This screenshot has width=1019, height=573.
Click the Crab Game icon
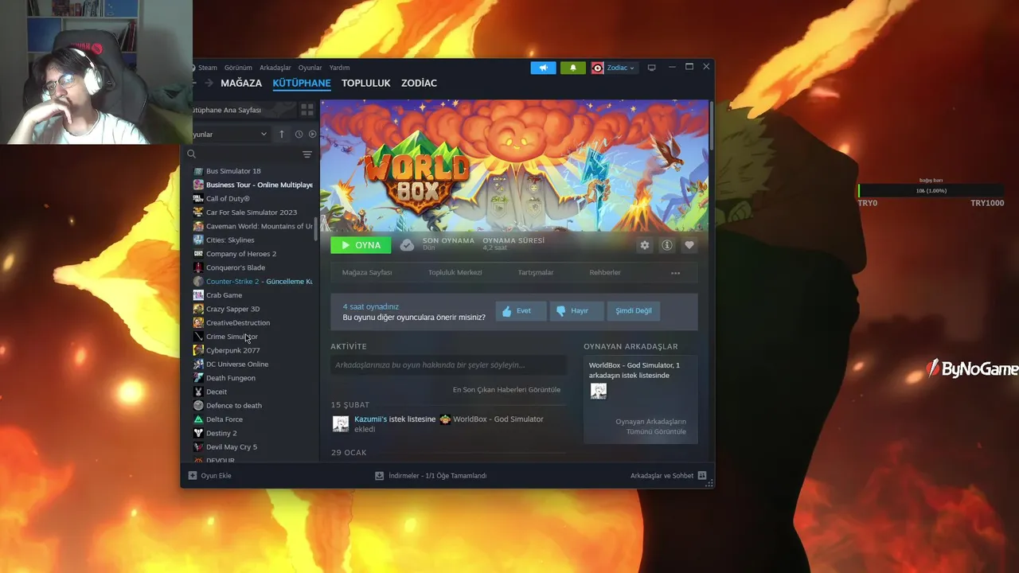pyautogui.click(x=198, y=295)
